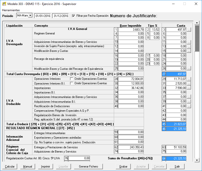Click highlighted box 45 total 21.823,07
This screenshot has height=171, width=202.
pyautogui.click(x=176, y=124)
